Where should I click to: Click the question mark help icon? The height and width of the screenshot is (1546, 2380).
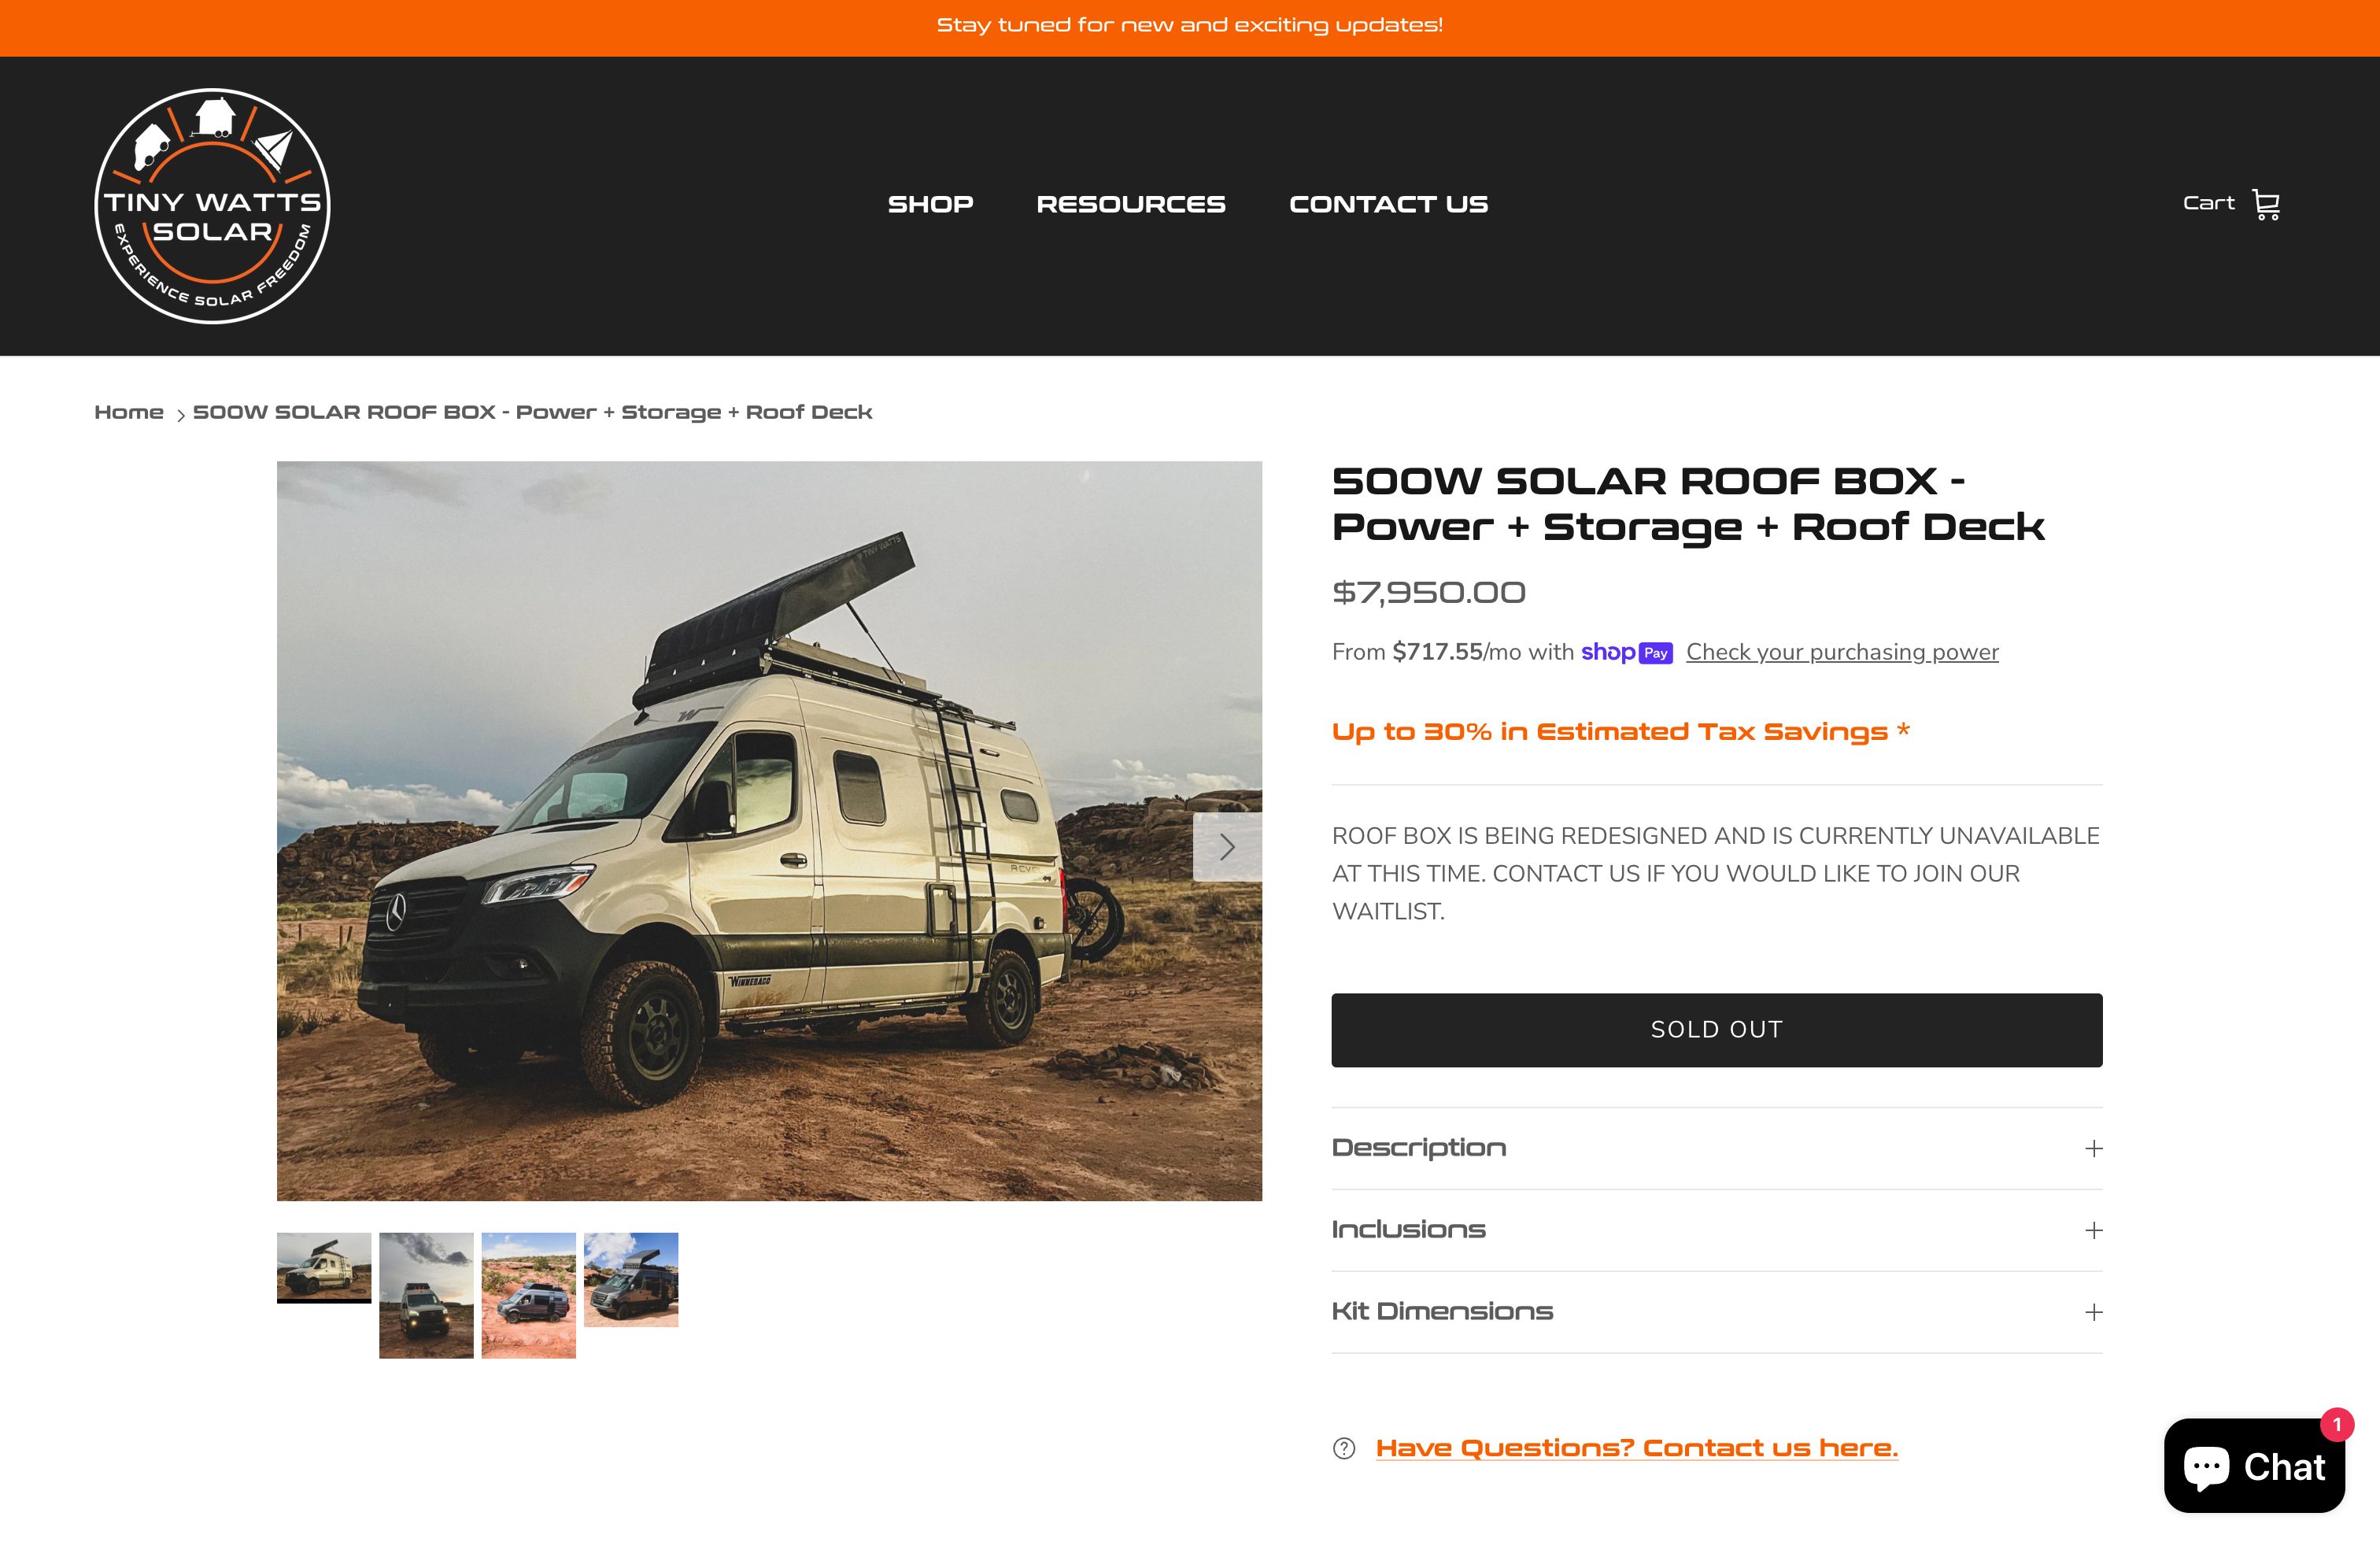tap(1344, 1448)
